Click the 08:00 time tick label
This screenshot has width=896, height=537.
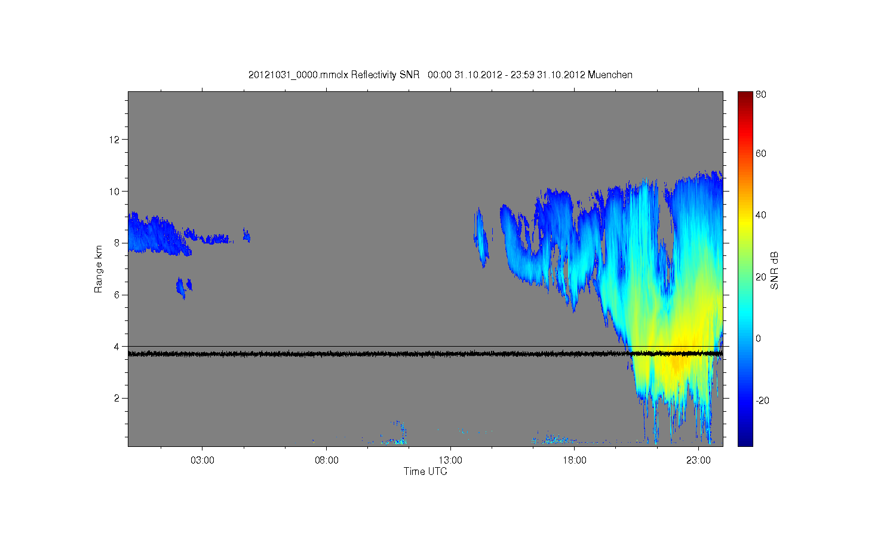pos(327,461)
